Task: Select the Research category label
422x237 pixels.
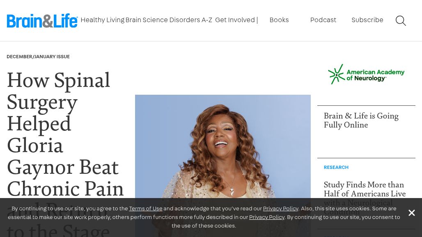Action: click(336, 167)
